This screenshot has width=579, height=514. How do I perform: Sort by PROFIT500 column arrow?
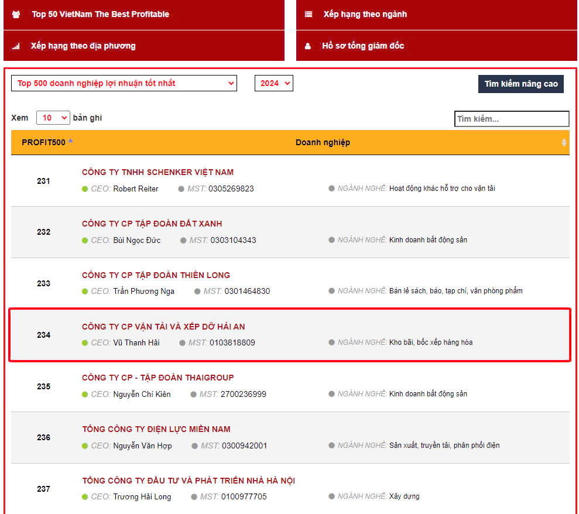[x=70, y=141]
